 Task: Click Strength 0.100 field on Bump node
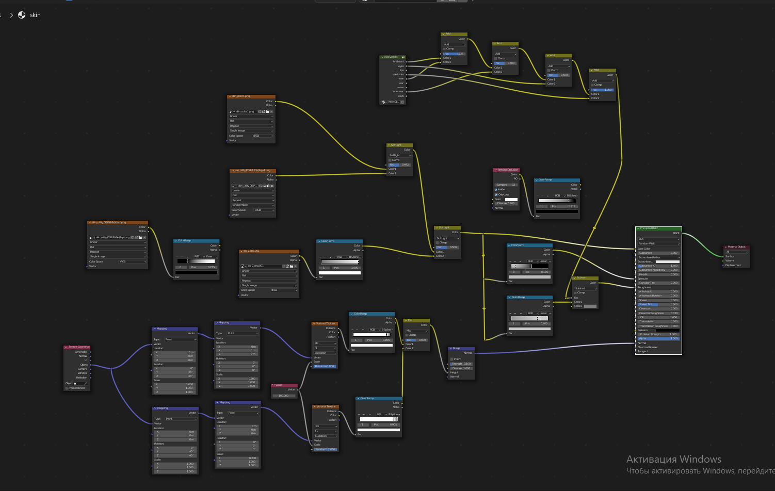click(x=461, y=364)
